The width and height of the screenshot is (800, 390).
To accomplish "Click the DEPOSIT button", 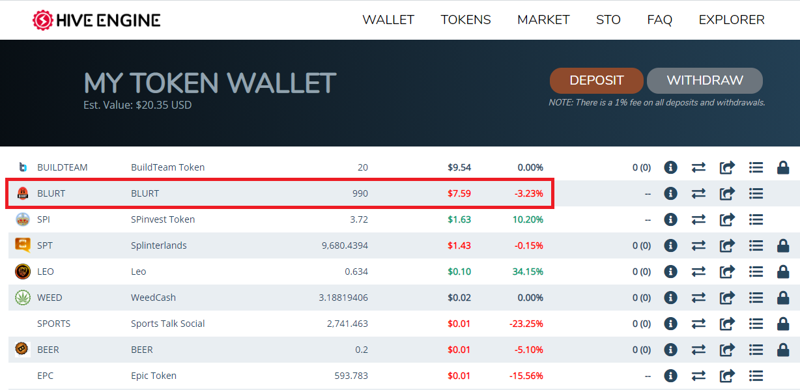I will point(597,81).
